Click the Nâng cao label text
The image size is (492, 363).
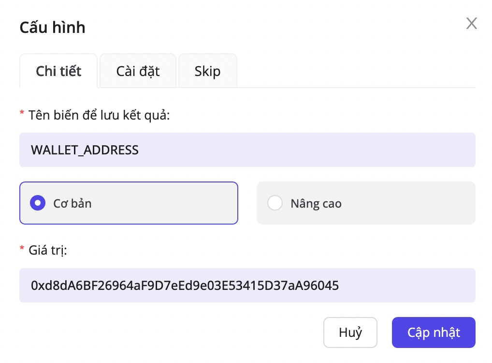316,204
